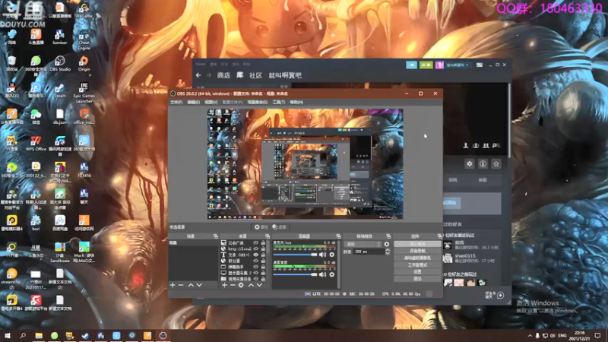Image resolution: width=608 pixels, height=342 pixels.
Task: Remove source using the sources minus icon
Action: 233,286
